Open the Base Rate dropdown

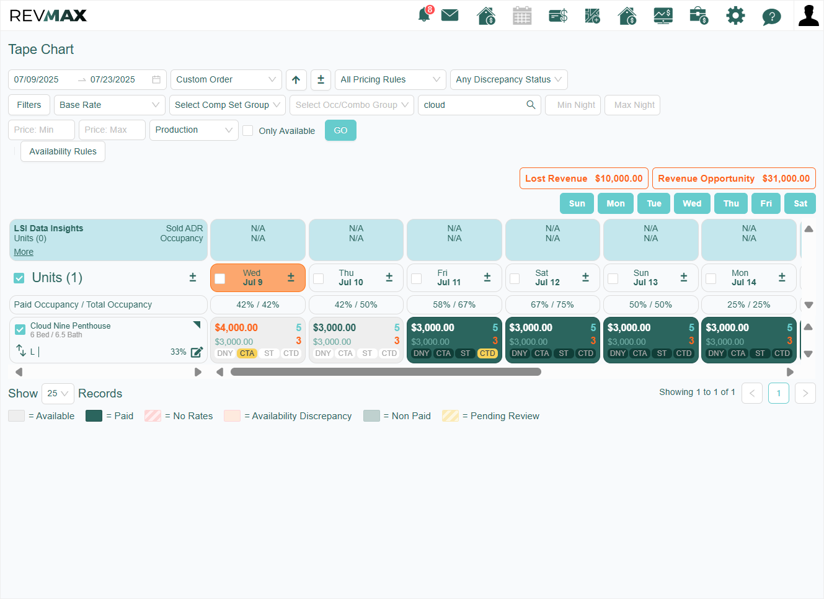pos(110,105)
